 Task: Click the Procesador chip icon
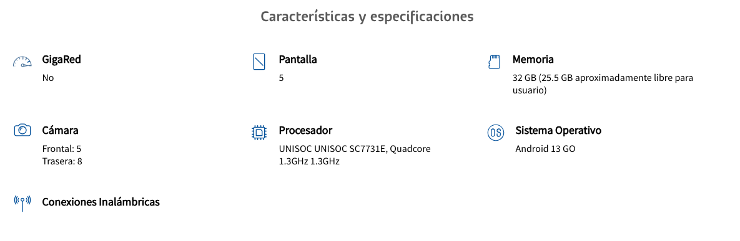[x=259, y=133]
